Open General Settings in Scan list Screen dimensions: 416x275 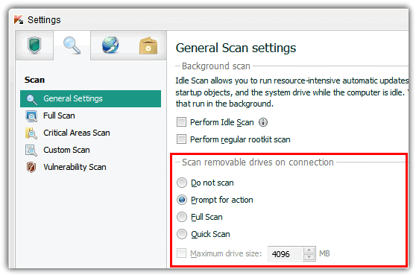[90, 98]
